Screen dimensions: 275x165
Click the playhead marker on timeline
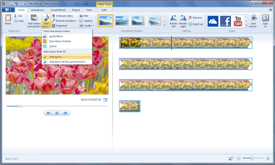(172, 43)
